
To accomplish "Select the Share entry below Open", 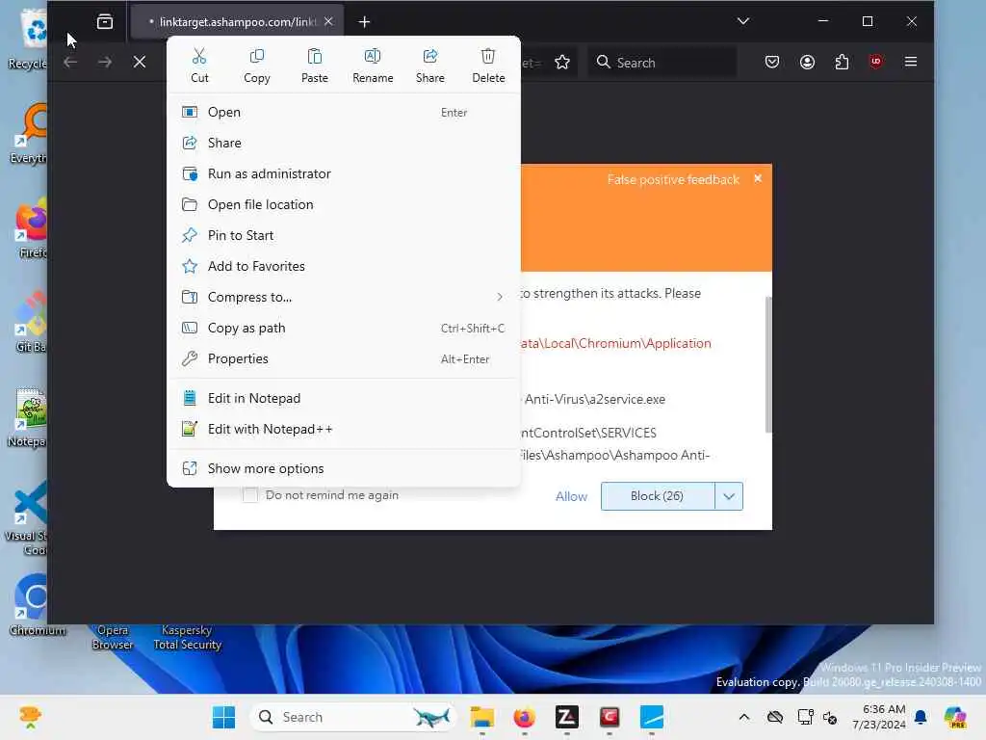I will click(344, 143).
